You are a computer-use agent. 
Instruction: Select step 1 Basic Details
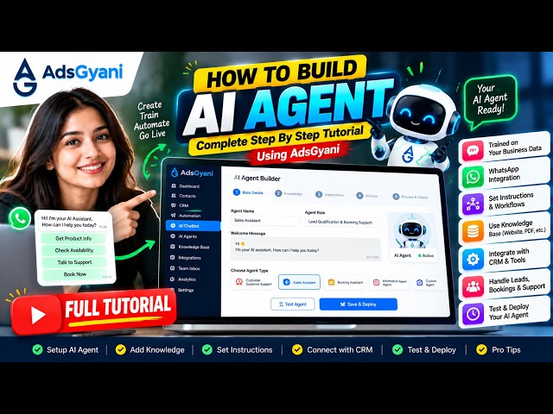tap(249, 192)
